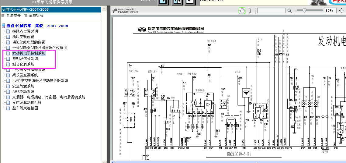The width and height of the screenshot is (346, 163).
Task: Click the page icon beside 接地点位置说明
Action: tap(8, 31)
